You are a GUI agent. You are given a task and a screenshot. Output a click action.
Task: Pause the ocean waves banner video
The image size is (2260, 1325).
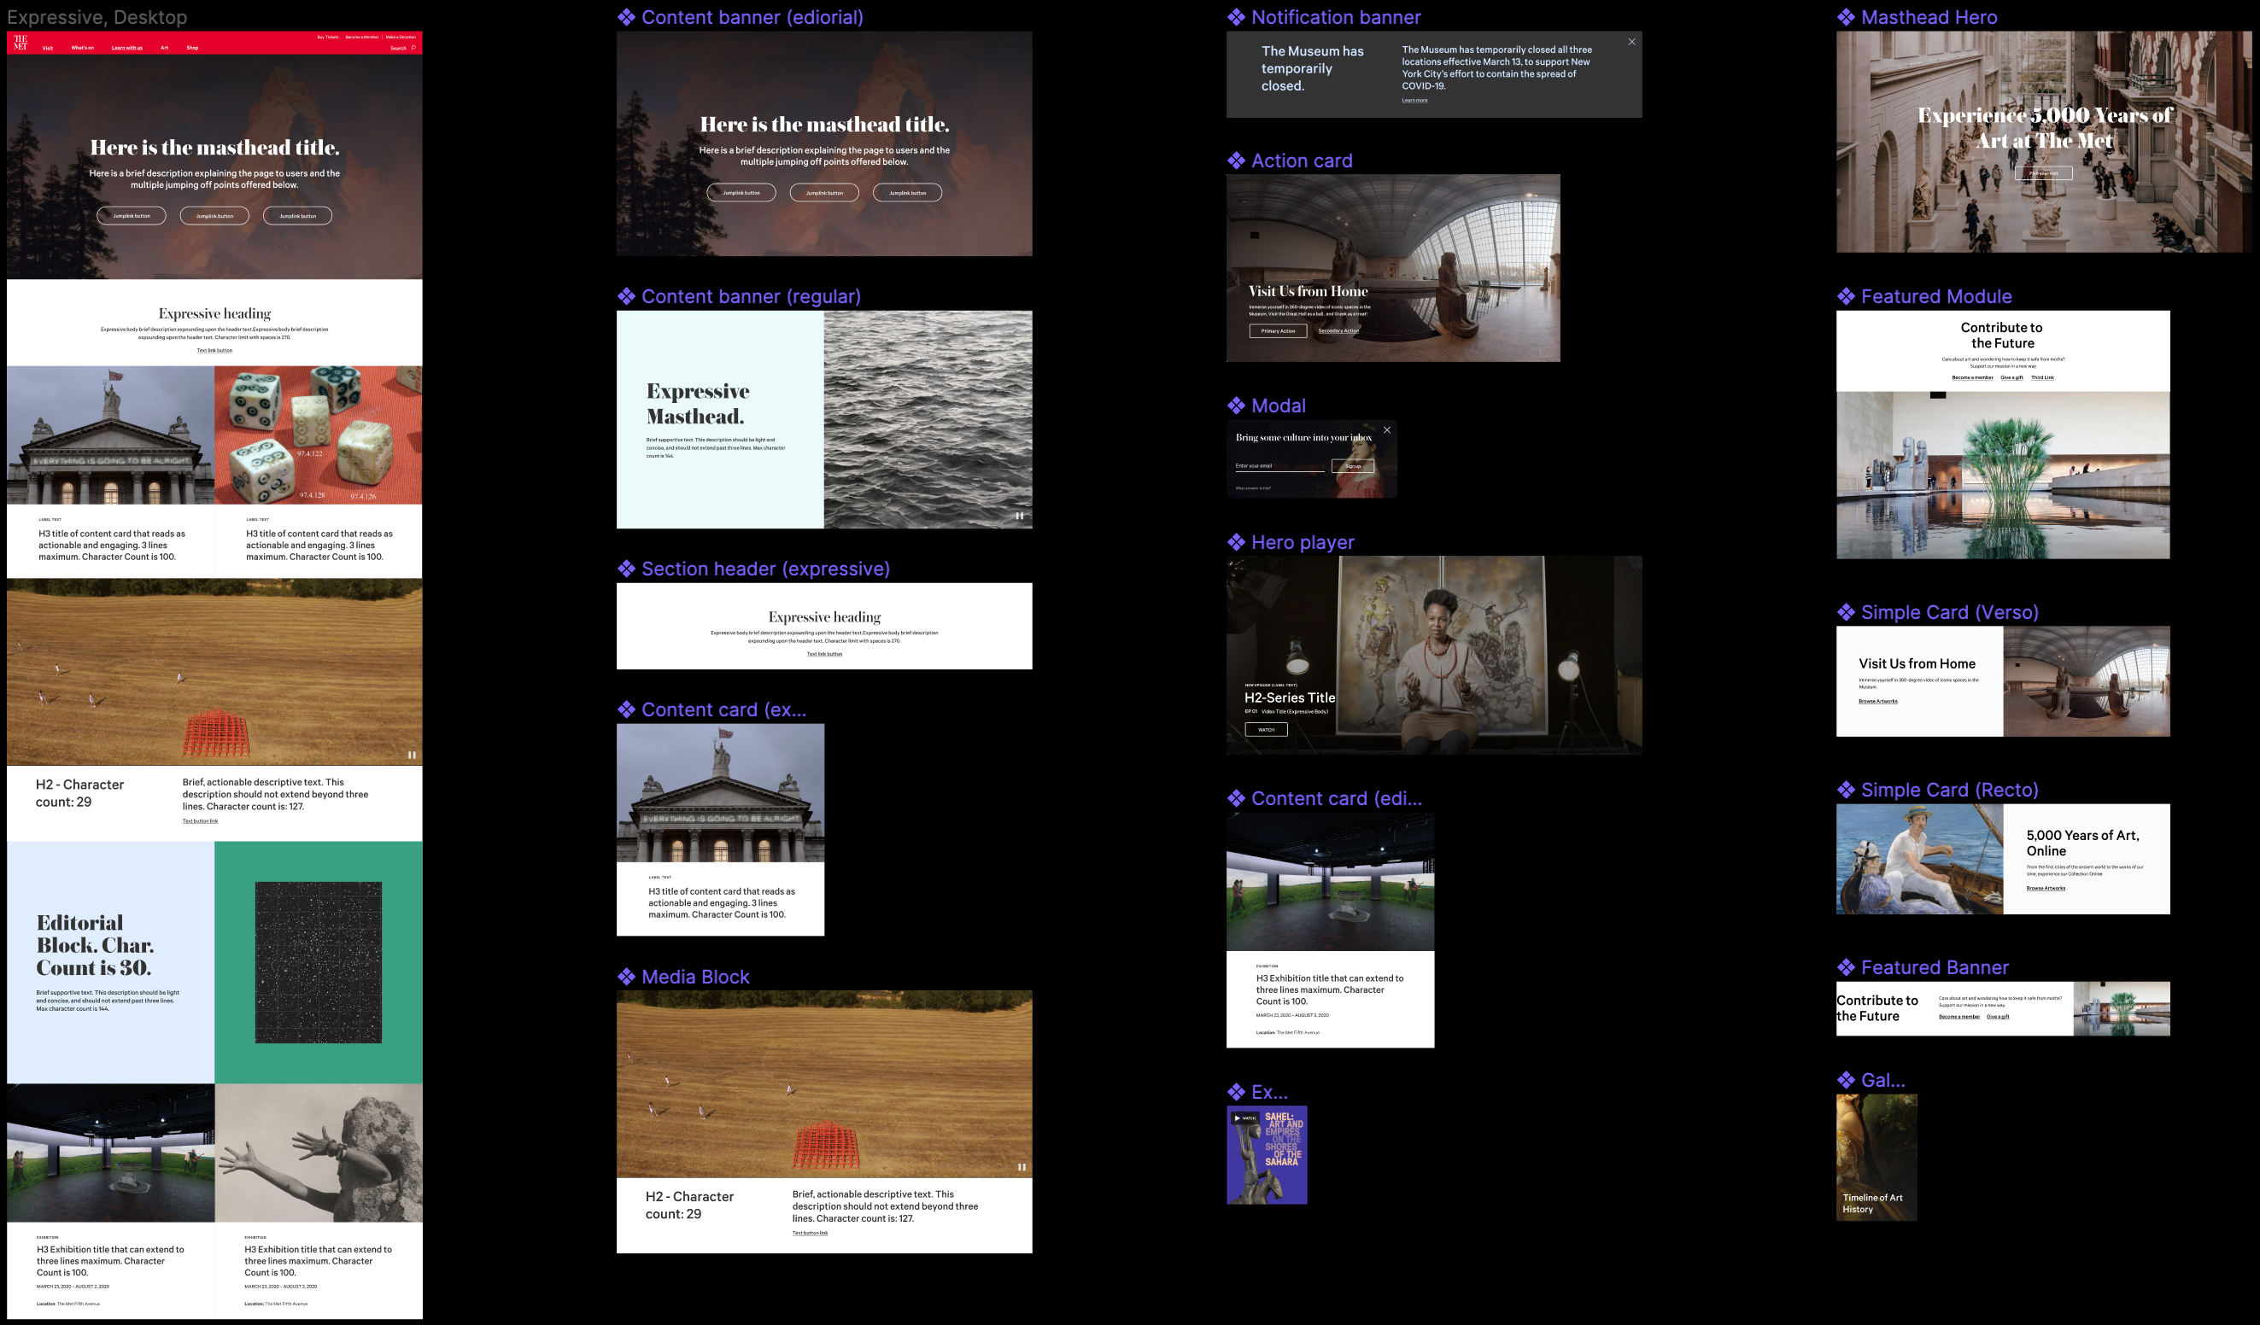pyautogui.click(x=1019, y=516)
